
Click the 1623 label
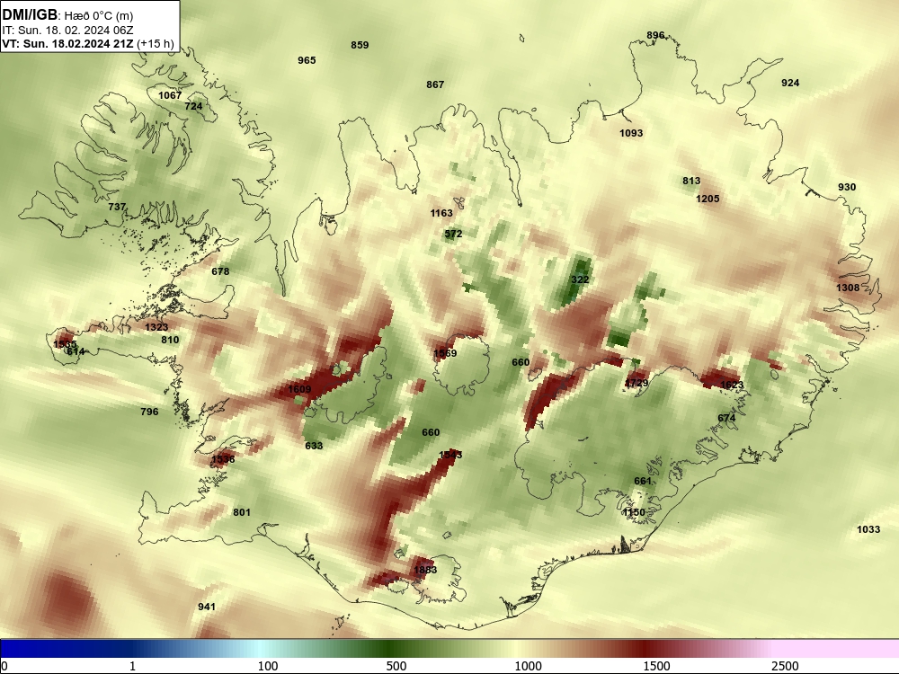[732, 386]
